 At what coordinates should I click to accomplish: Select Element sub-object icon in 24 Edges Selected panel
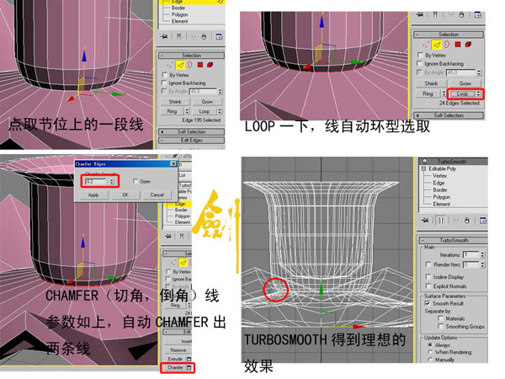(x=468, y=45)
